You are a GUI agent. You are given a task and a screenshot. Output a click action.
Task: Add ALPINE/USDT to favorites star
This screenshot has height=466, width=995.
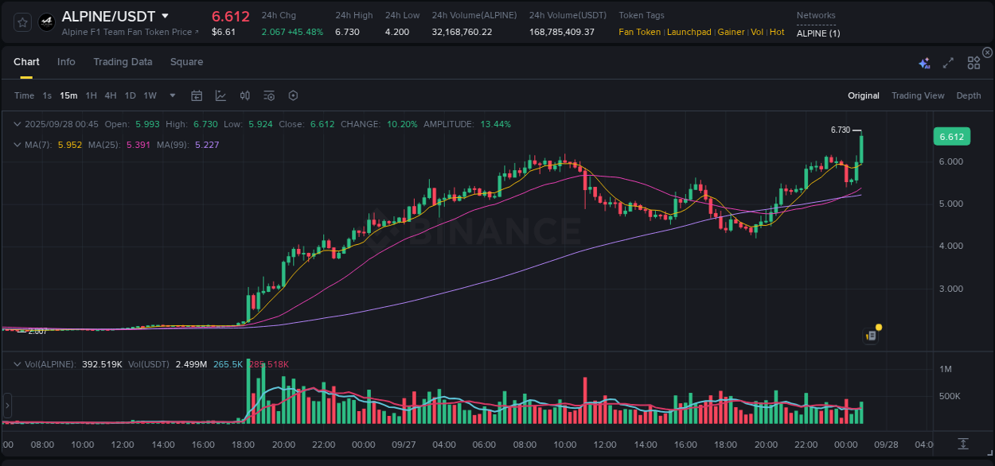pos(21,21)
